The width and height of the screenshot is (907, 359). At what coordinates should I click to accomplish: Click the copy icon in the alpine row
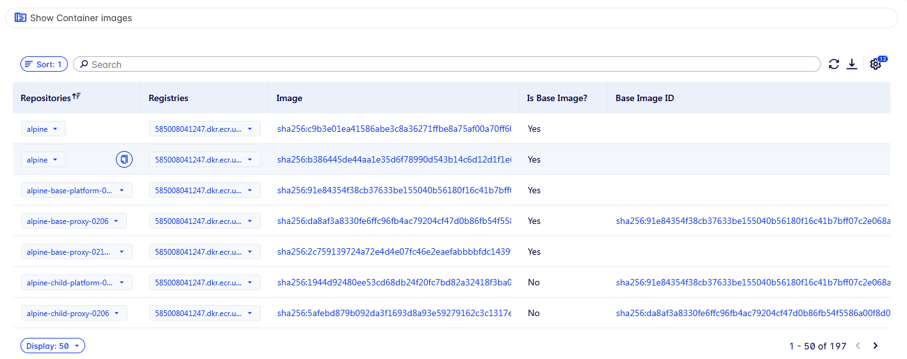tap(124, 159)
